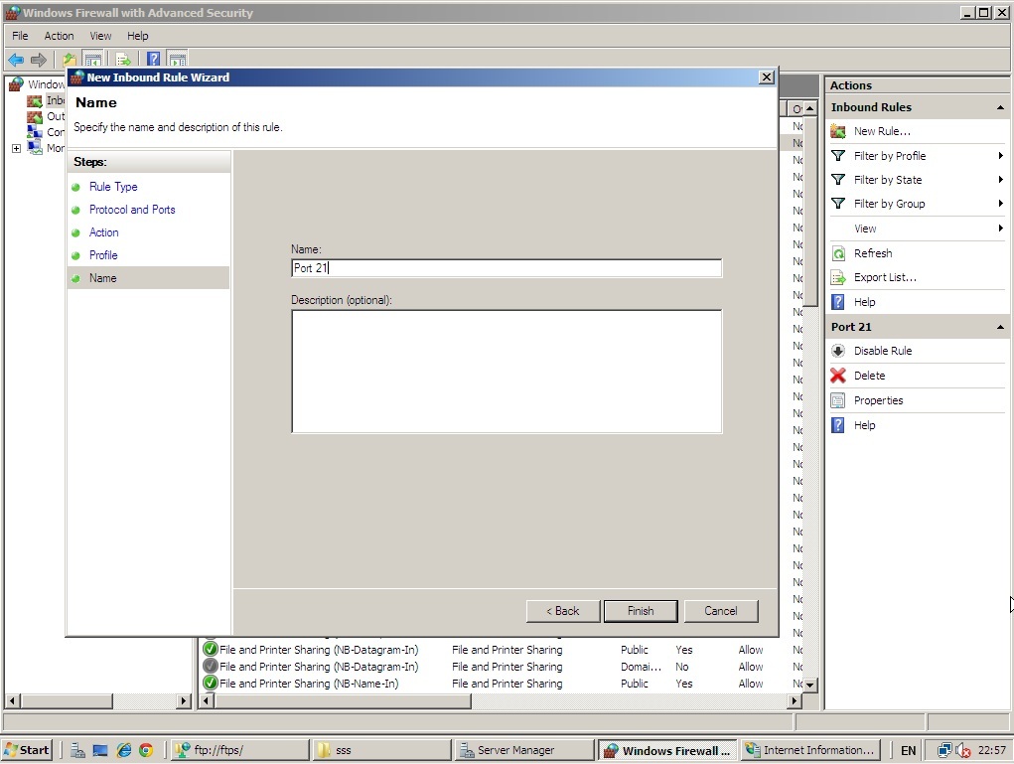1014x764 pixels.
Task: Click New Rule... in Actions pane
Action: (882, 131)
